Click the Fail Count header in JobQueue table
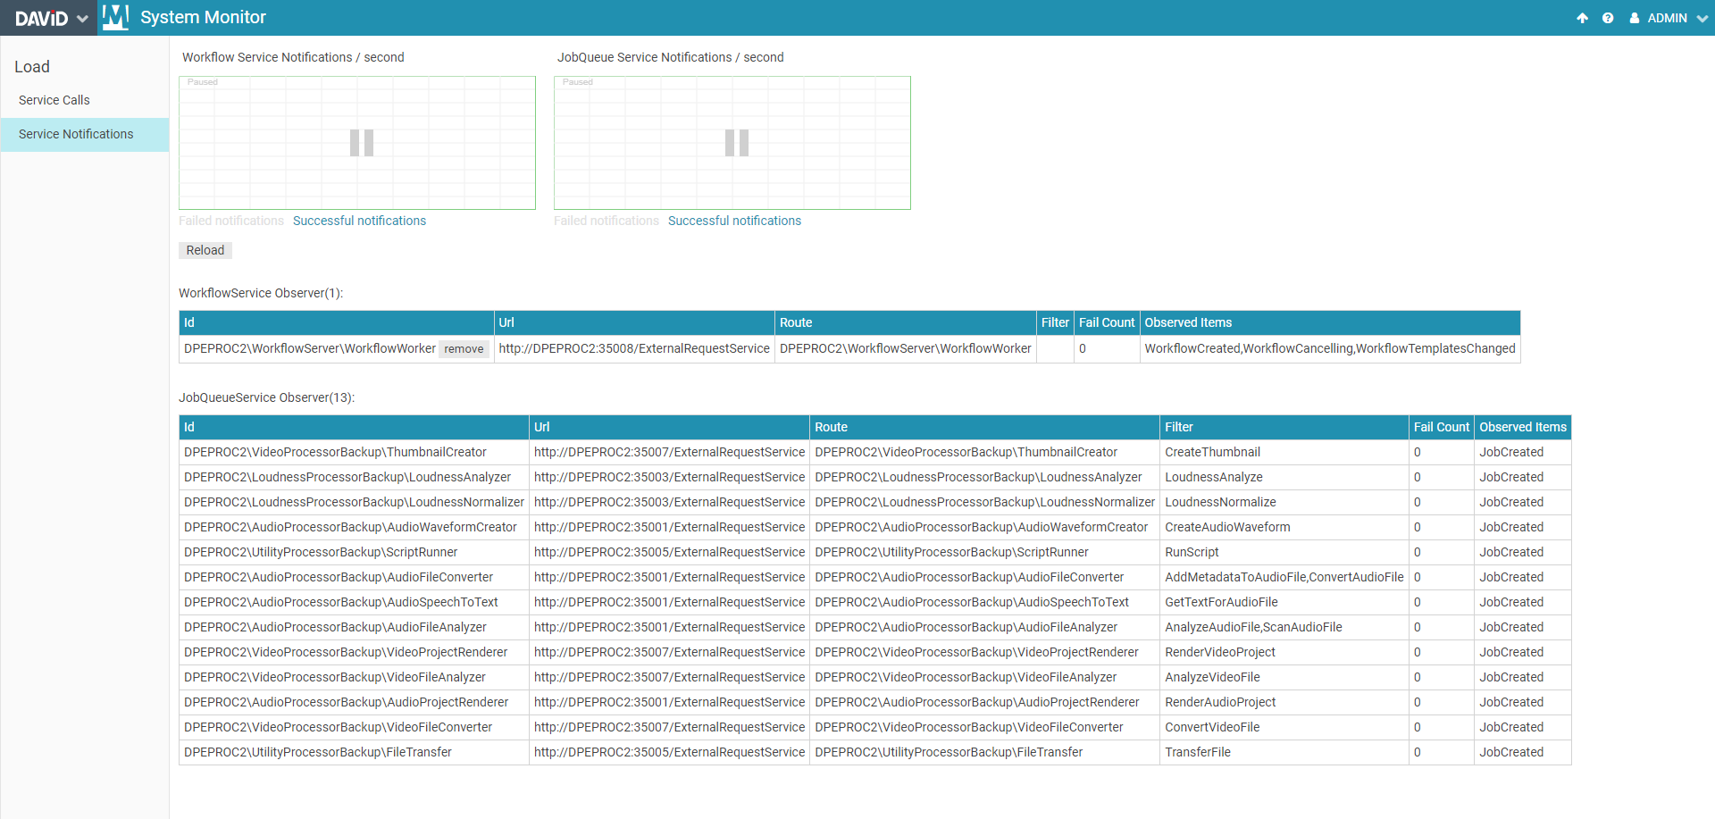This screenshot has height=819, width=1715. pos(1441,427)
